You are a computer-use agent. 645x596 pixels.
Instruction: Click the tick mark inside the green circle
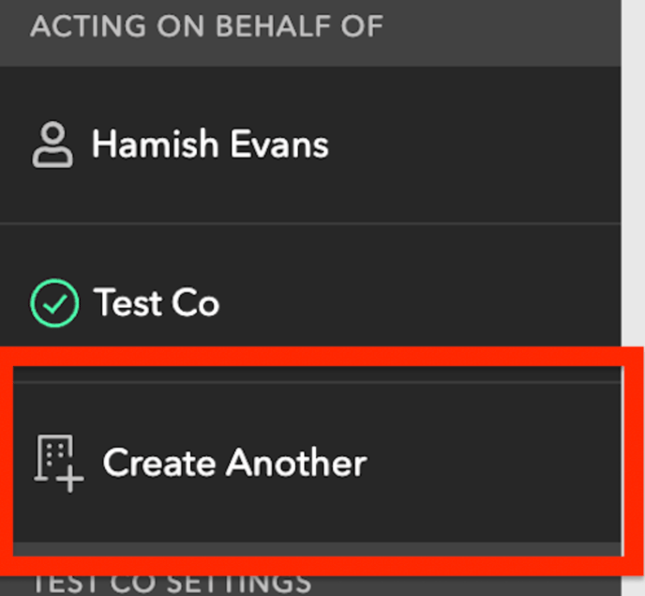point(54,304)
